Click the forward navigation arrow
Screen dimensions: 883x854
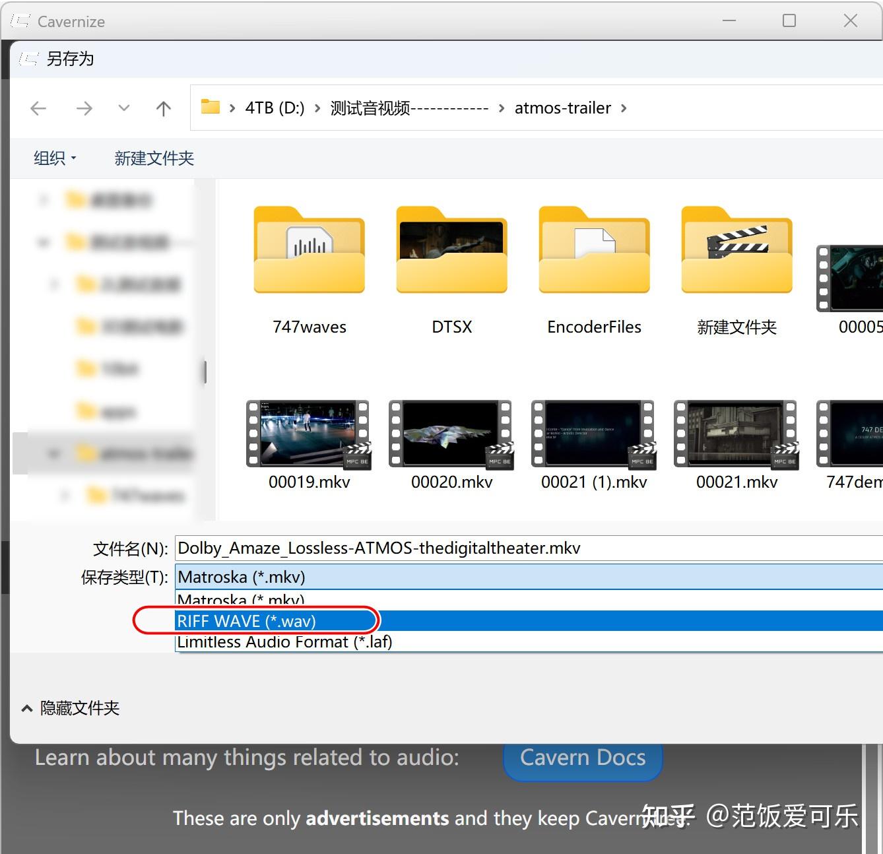point(84,108)
